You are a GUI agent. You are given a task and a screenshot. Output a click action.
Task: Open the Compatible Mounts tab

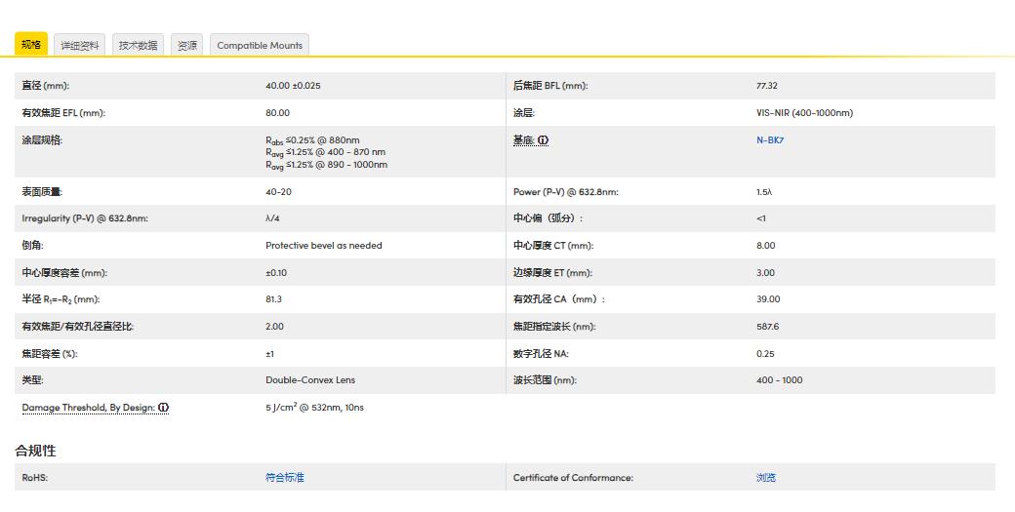260,46
